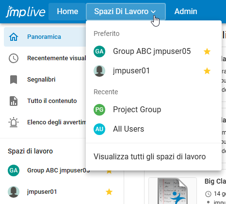The width and height of the screenshot is (226, 204).
Task: Unfavorite Group ABC jmpuser05 star in the dropdown
Action: pos(207,51)
